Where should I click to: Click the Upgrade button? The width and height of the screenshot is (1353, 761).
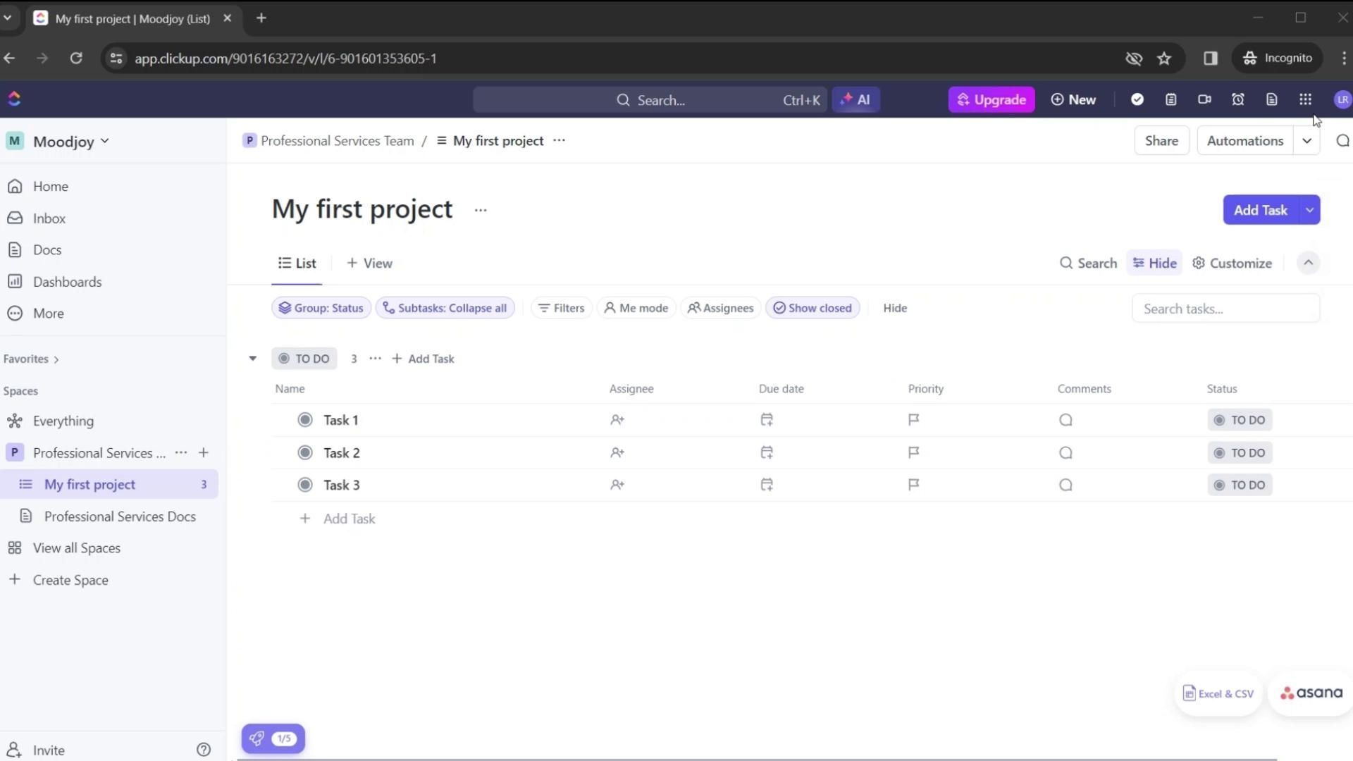[x=991, y=100]
